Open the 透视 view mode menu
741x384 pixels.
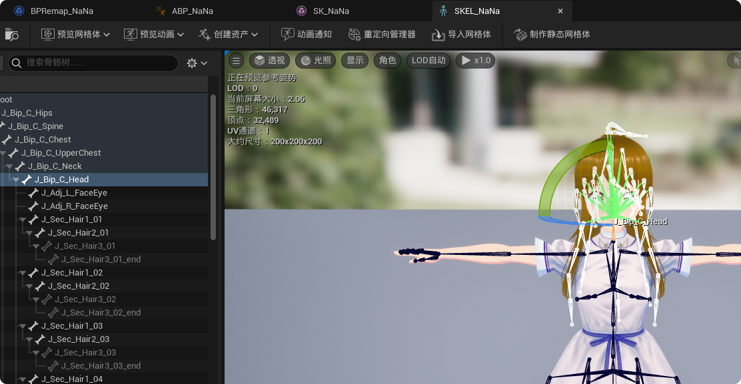270,61
